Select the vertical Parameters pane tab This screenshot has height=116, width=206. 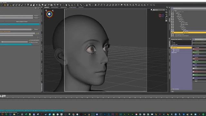pos(170,43)
